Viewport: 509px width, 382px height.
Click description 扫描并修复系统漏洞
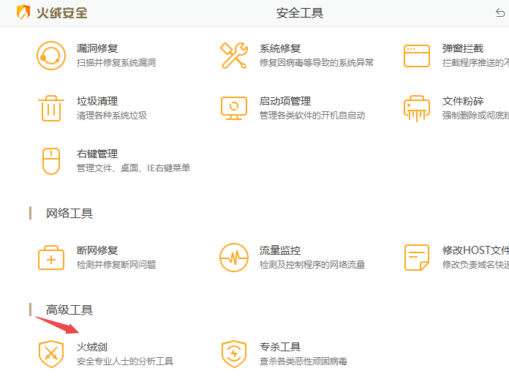tap(116, 63)
